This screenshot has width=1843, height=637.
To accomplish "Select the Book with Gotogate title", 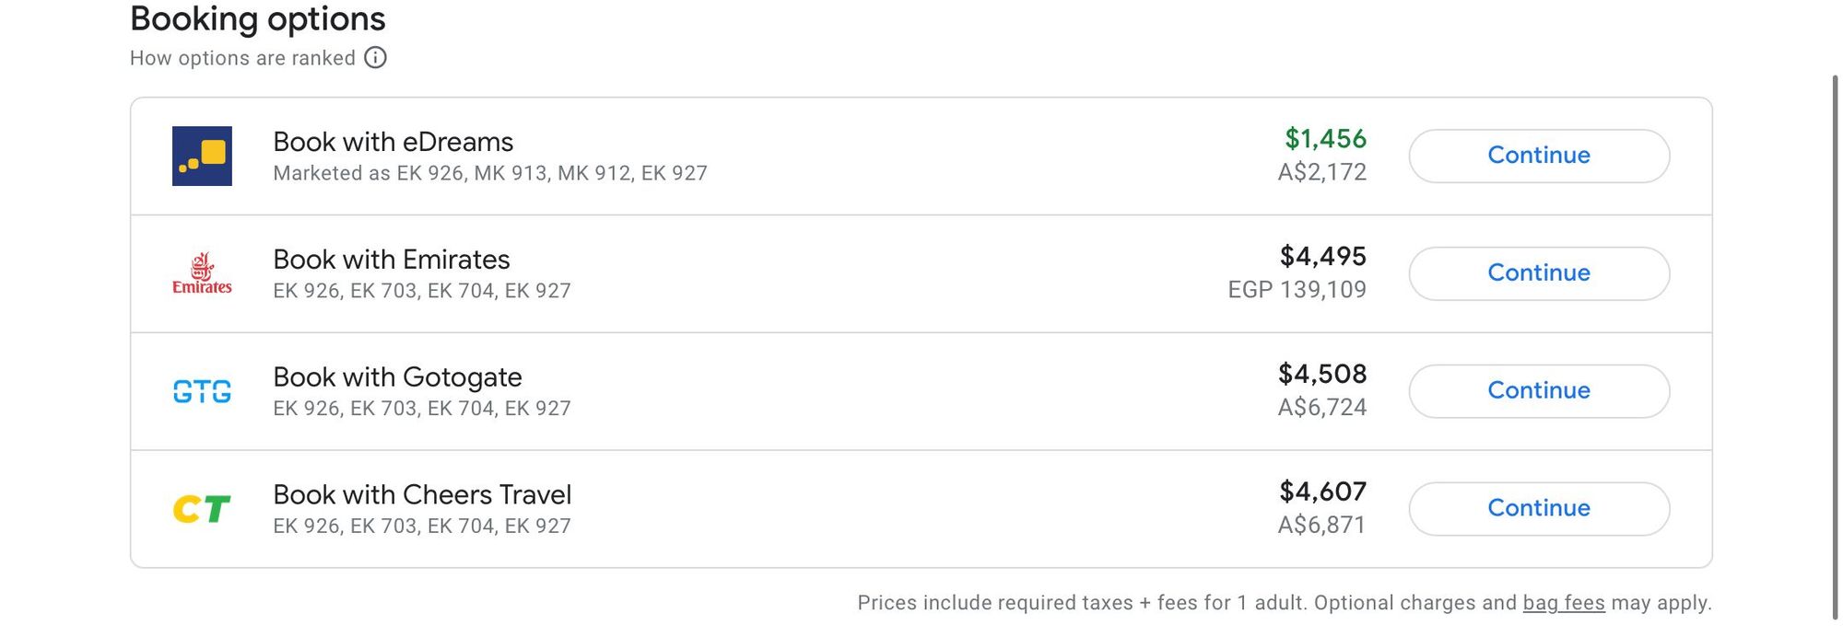I will click(398, 377).
